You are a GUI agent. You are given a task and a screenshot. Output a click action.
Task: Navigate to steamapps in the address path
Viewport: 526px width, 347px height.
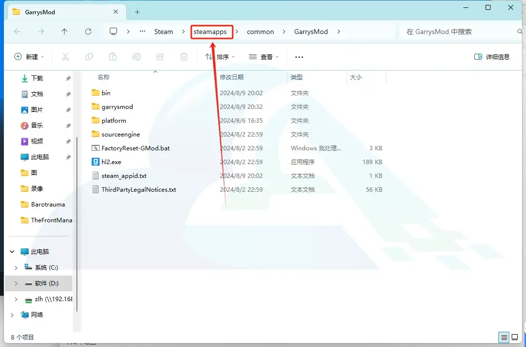tap(210, 32)
